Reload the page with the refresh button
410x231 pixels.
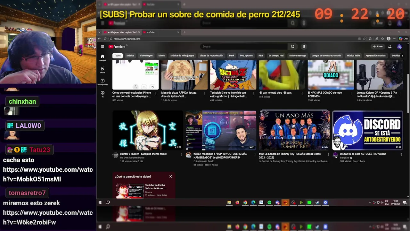coord(105,39)
